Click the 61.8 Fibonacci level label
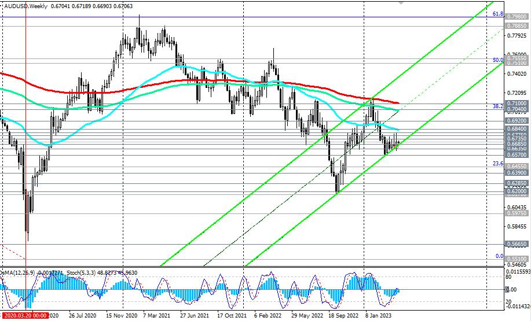The image size is (531, 321). pyautogui.click(x=497, y=14)
